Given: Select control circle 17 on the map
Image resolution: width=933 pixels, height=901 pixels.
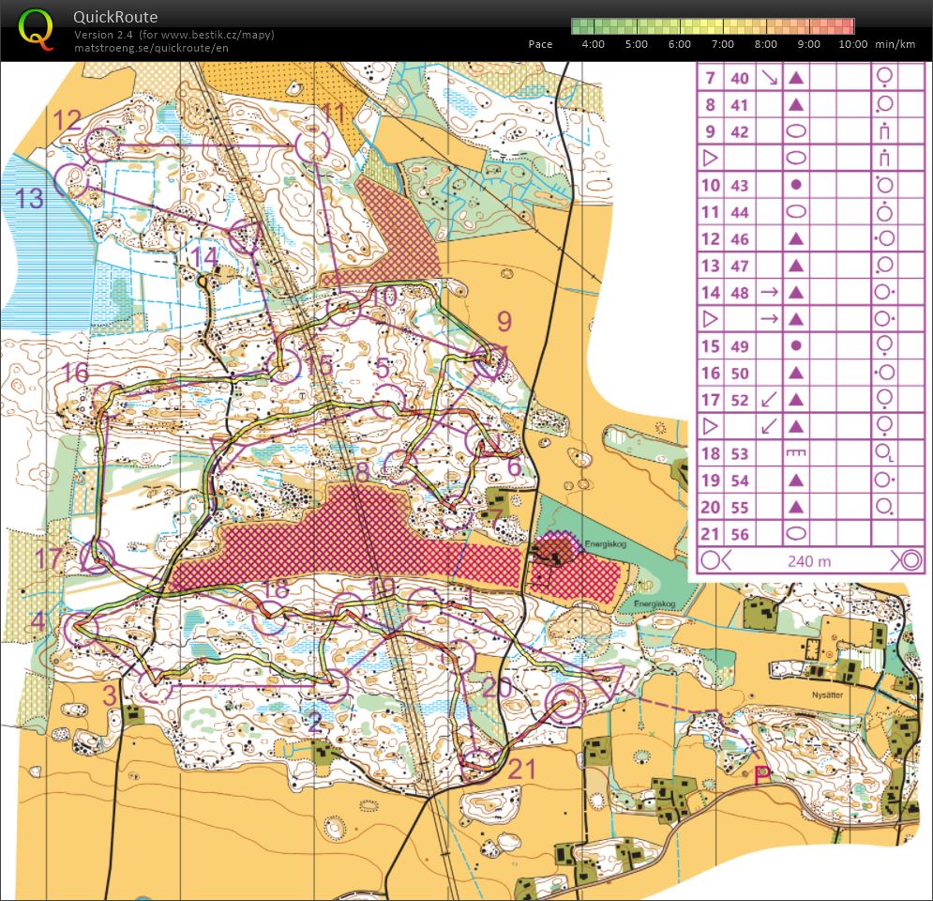Looking at the screenshot, I should pyautogui.click(x=98, y=557).
